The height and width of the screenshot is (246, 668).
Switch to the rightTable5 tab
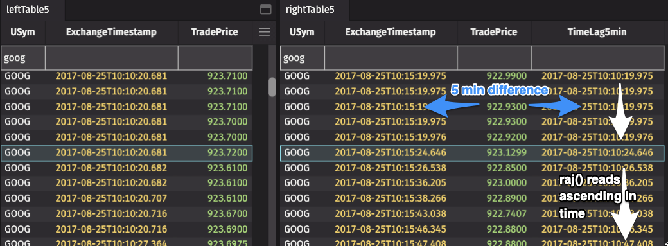tap(310, 10)
